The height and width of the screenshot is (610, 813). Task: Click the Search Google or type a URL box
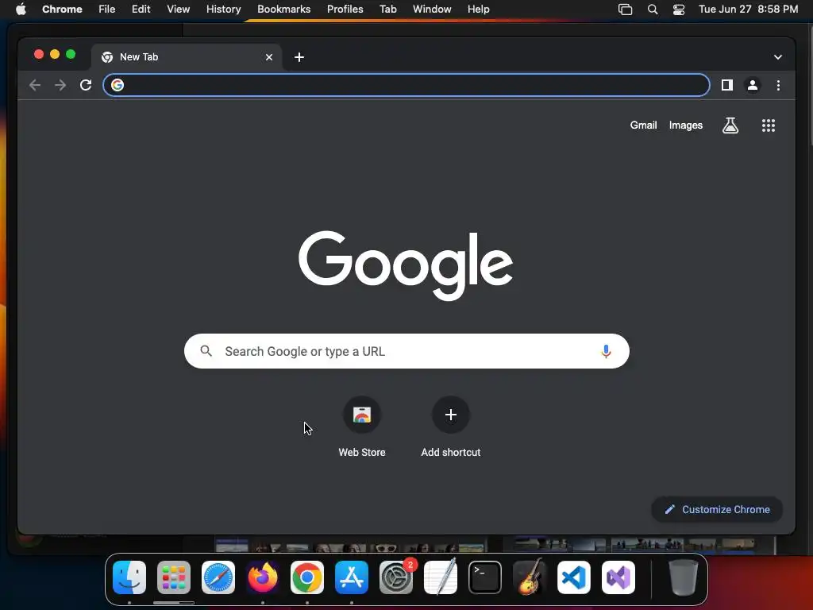[x=406, y=351]
